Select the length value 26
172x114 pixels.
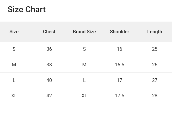[155, 65]
